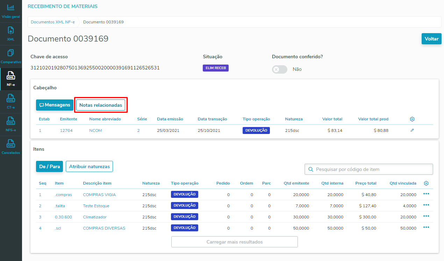Image resolution: width=444 pixels, height=261 pixels.
Task: Click the Qtd vinculada column header
Action: 403,183
